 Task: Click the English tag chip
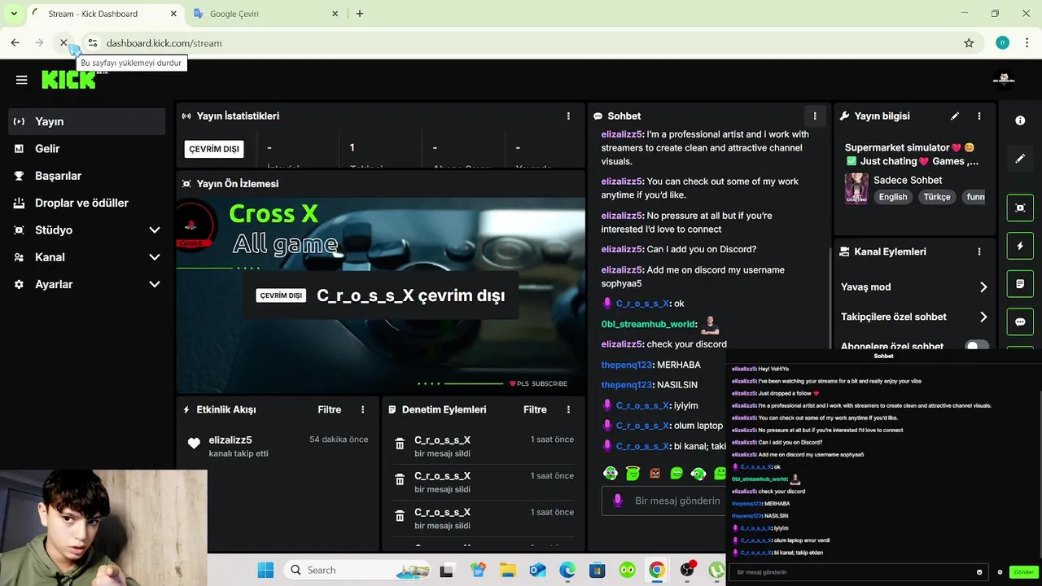(x=893, y=197)
